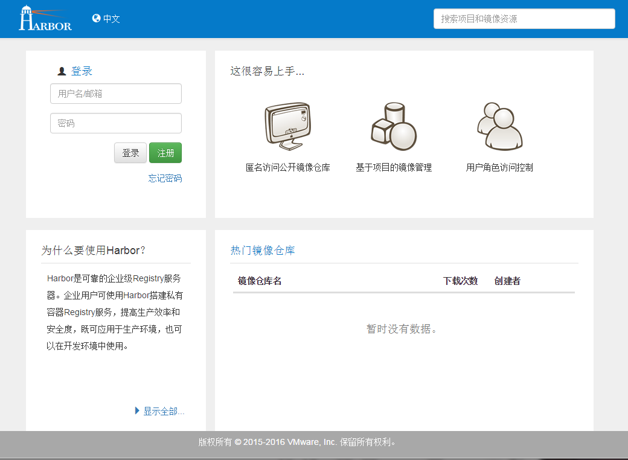
Task: Click the globe icon beside 中文
Action: (x=96, y=18)
